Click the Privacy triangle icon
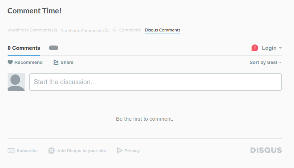Viewport: 294px width, 168px height. tap(120, 151)
